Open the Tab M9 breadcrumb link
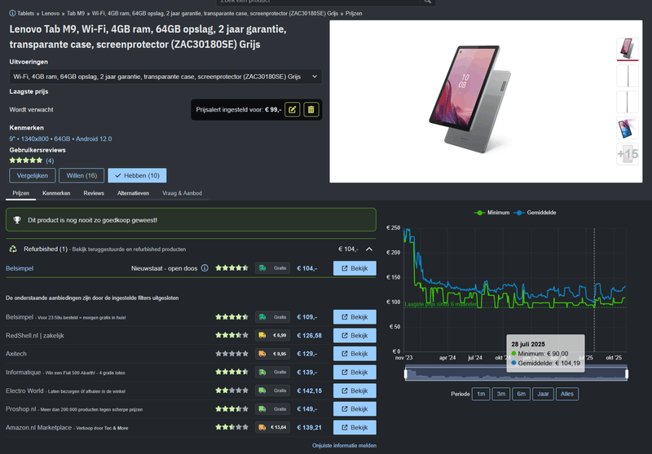 [x=76, y=13]
